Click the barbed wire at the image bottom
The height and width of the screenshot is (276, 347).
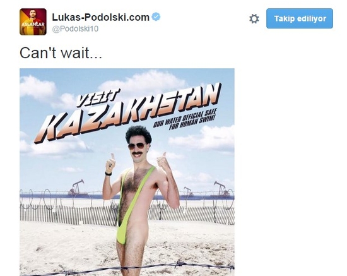pyautogui.click(x=127, y=268)
